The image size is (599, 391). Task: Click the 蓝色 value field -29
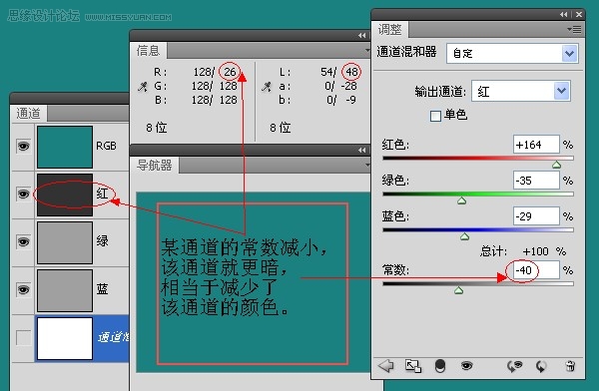point(536,216)
